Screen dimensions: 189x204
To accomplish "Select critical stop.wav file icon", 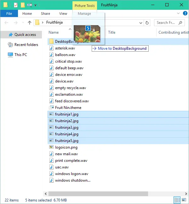I will tap(51, 61).
